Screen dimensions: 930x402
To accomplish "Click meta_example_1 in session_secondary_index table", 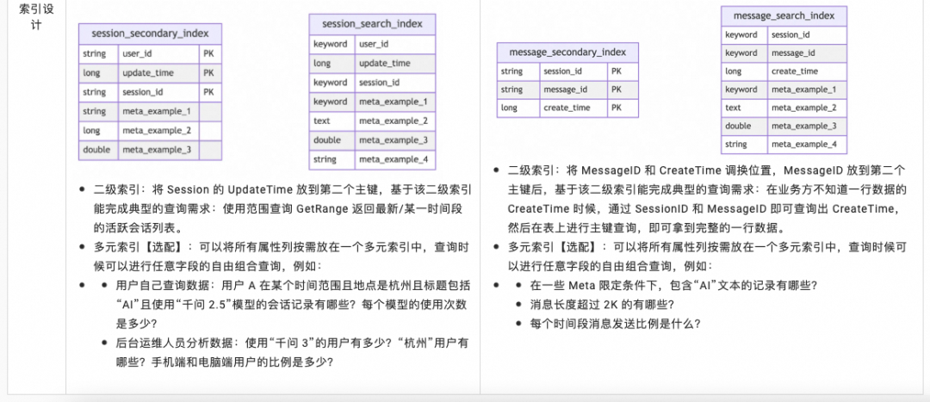I will point(157,111).
